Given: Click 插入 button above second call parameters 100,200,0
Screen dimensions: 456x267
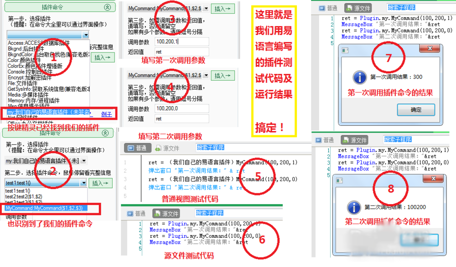Looking at the screenshot, I should coord(223,76).
